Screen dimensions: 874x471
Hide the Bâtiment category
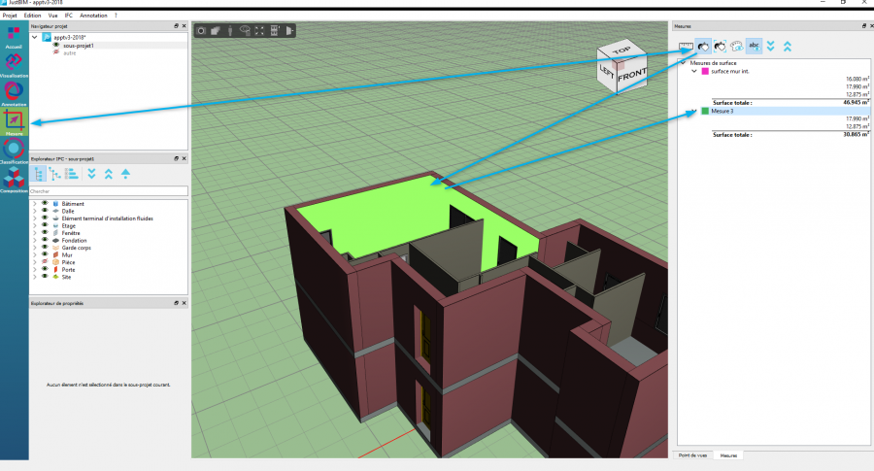[x=45, y=203]
